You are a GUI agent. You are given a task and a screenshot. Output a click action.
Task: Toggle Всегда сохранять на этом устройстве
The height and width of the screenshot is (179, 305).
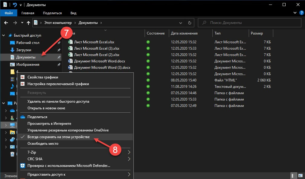58,137
